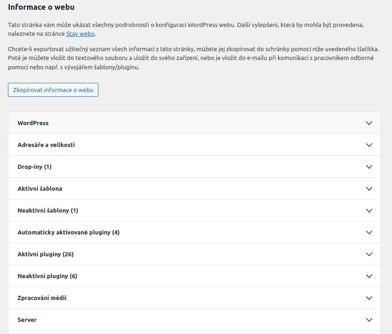Click chevron icon on Neaktivní šablony (1) row
This screenshot has height=334, width=392.
tap(369, 211)
